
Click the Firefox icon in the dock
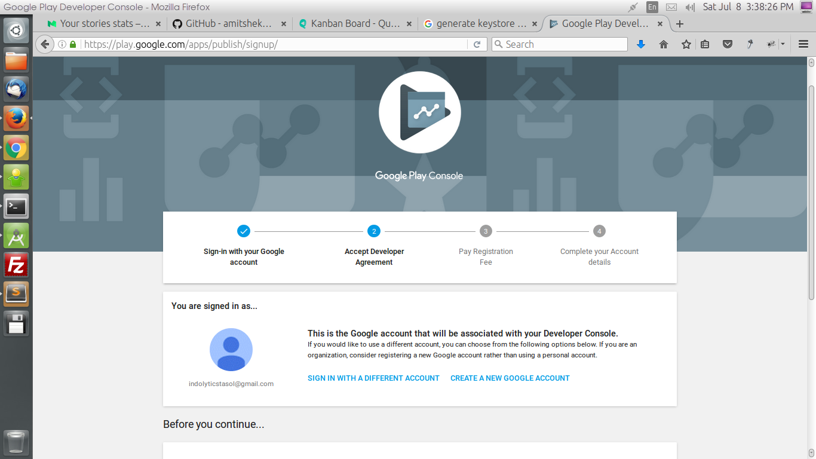(16, 118)
